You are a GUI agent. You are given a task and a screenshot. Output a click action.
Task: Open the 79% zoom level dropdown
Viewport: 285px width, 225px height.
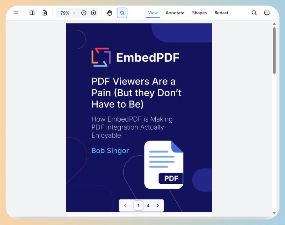68,13
